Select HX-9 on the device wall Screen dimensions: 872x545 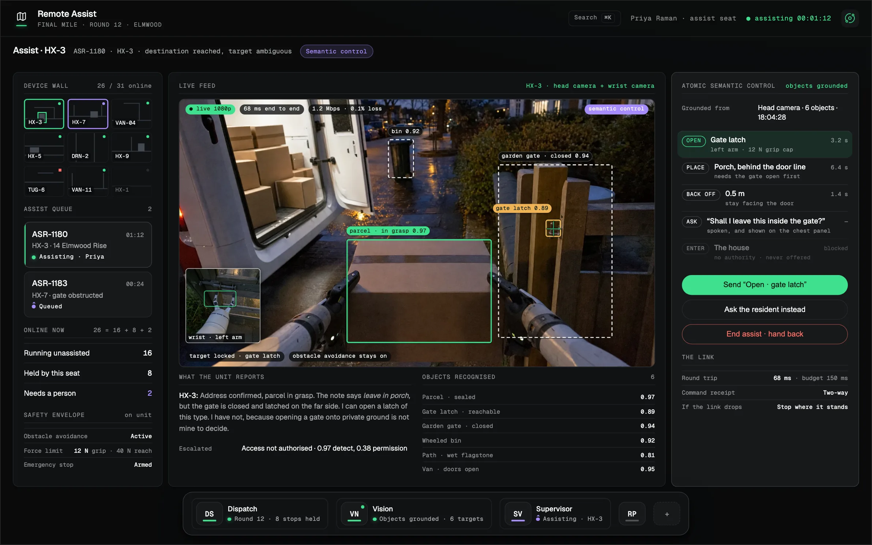(131, 147)
